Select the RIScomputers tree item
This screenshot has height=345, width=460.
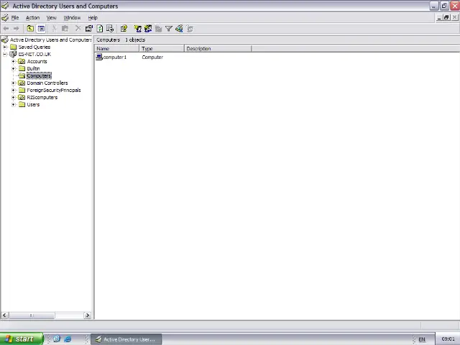[x=42, y=98]
